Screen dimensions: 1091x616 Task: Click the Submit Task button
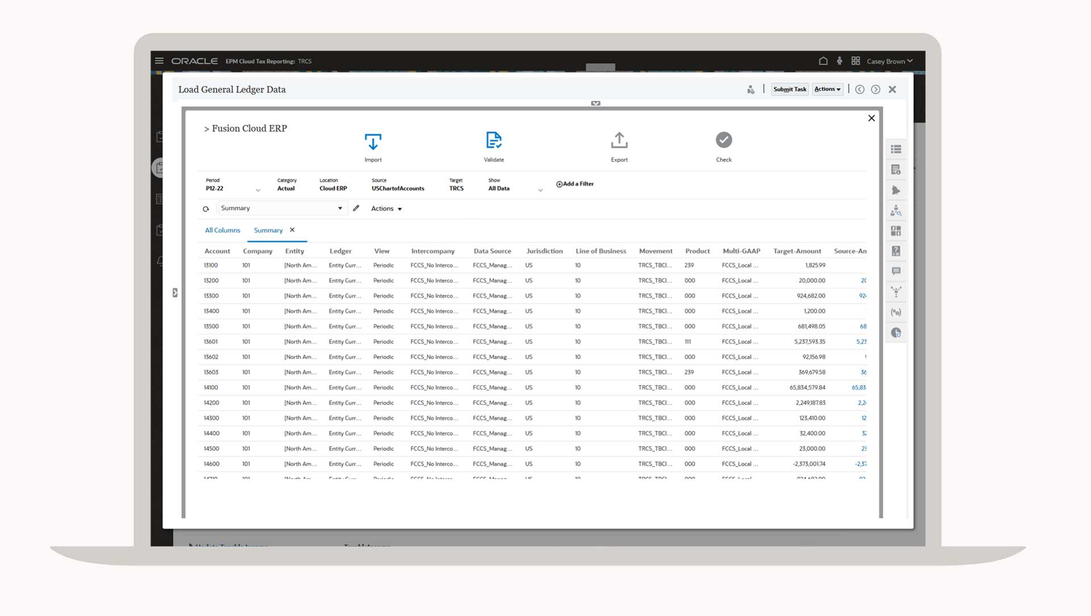pos(789,89)
